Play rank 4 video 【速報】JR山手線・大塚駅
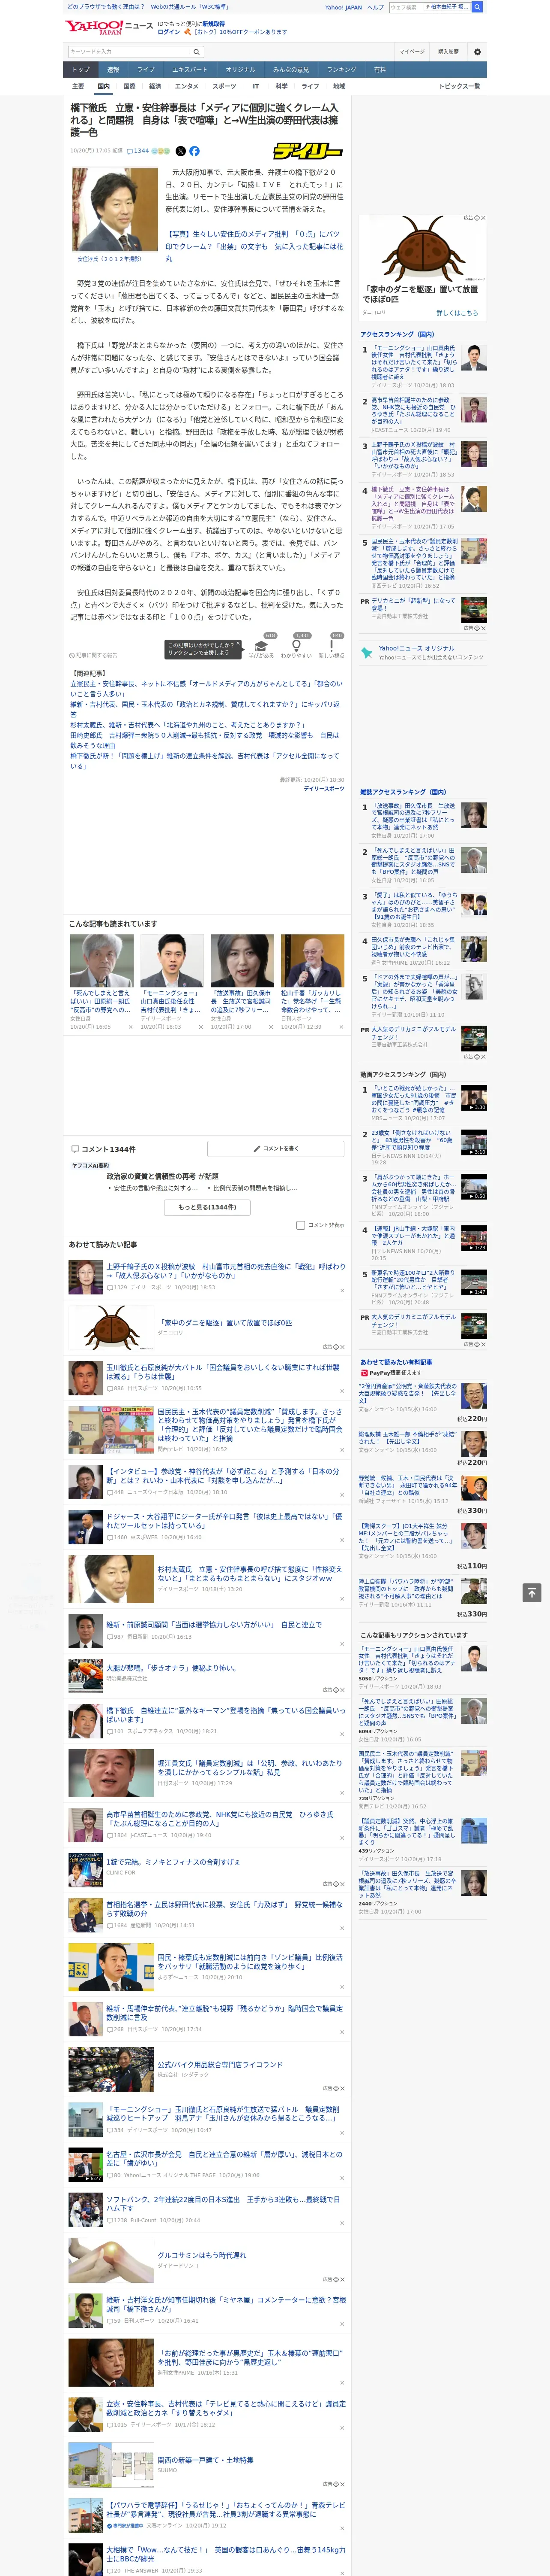 click(474, 1239)
